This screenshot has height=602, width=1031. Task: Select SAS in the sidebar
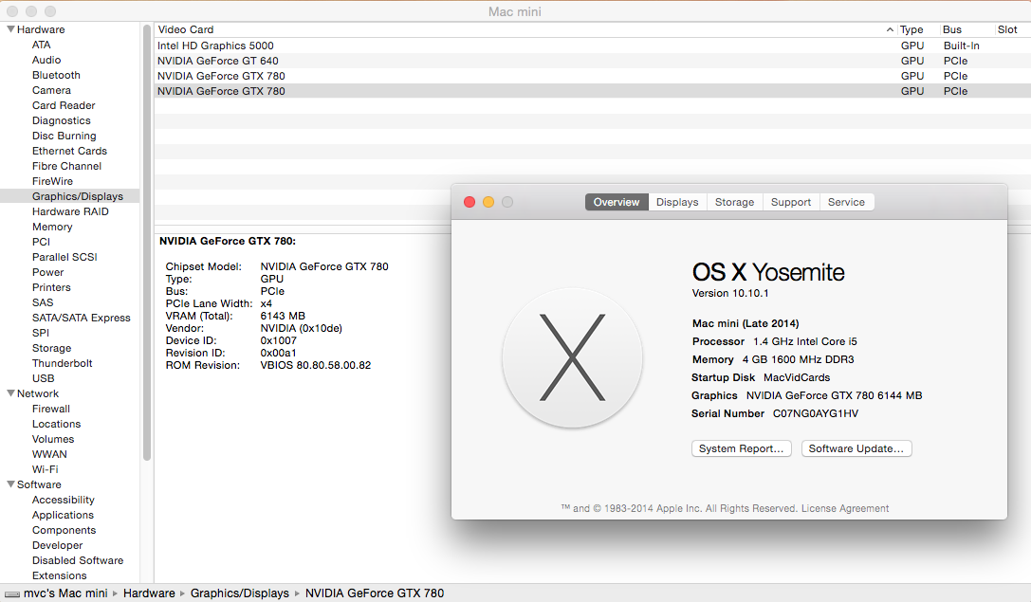[43, 302]
